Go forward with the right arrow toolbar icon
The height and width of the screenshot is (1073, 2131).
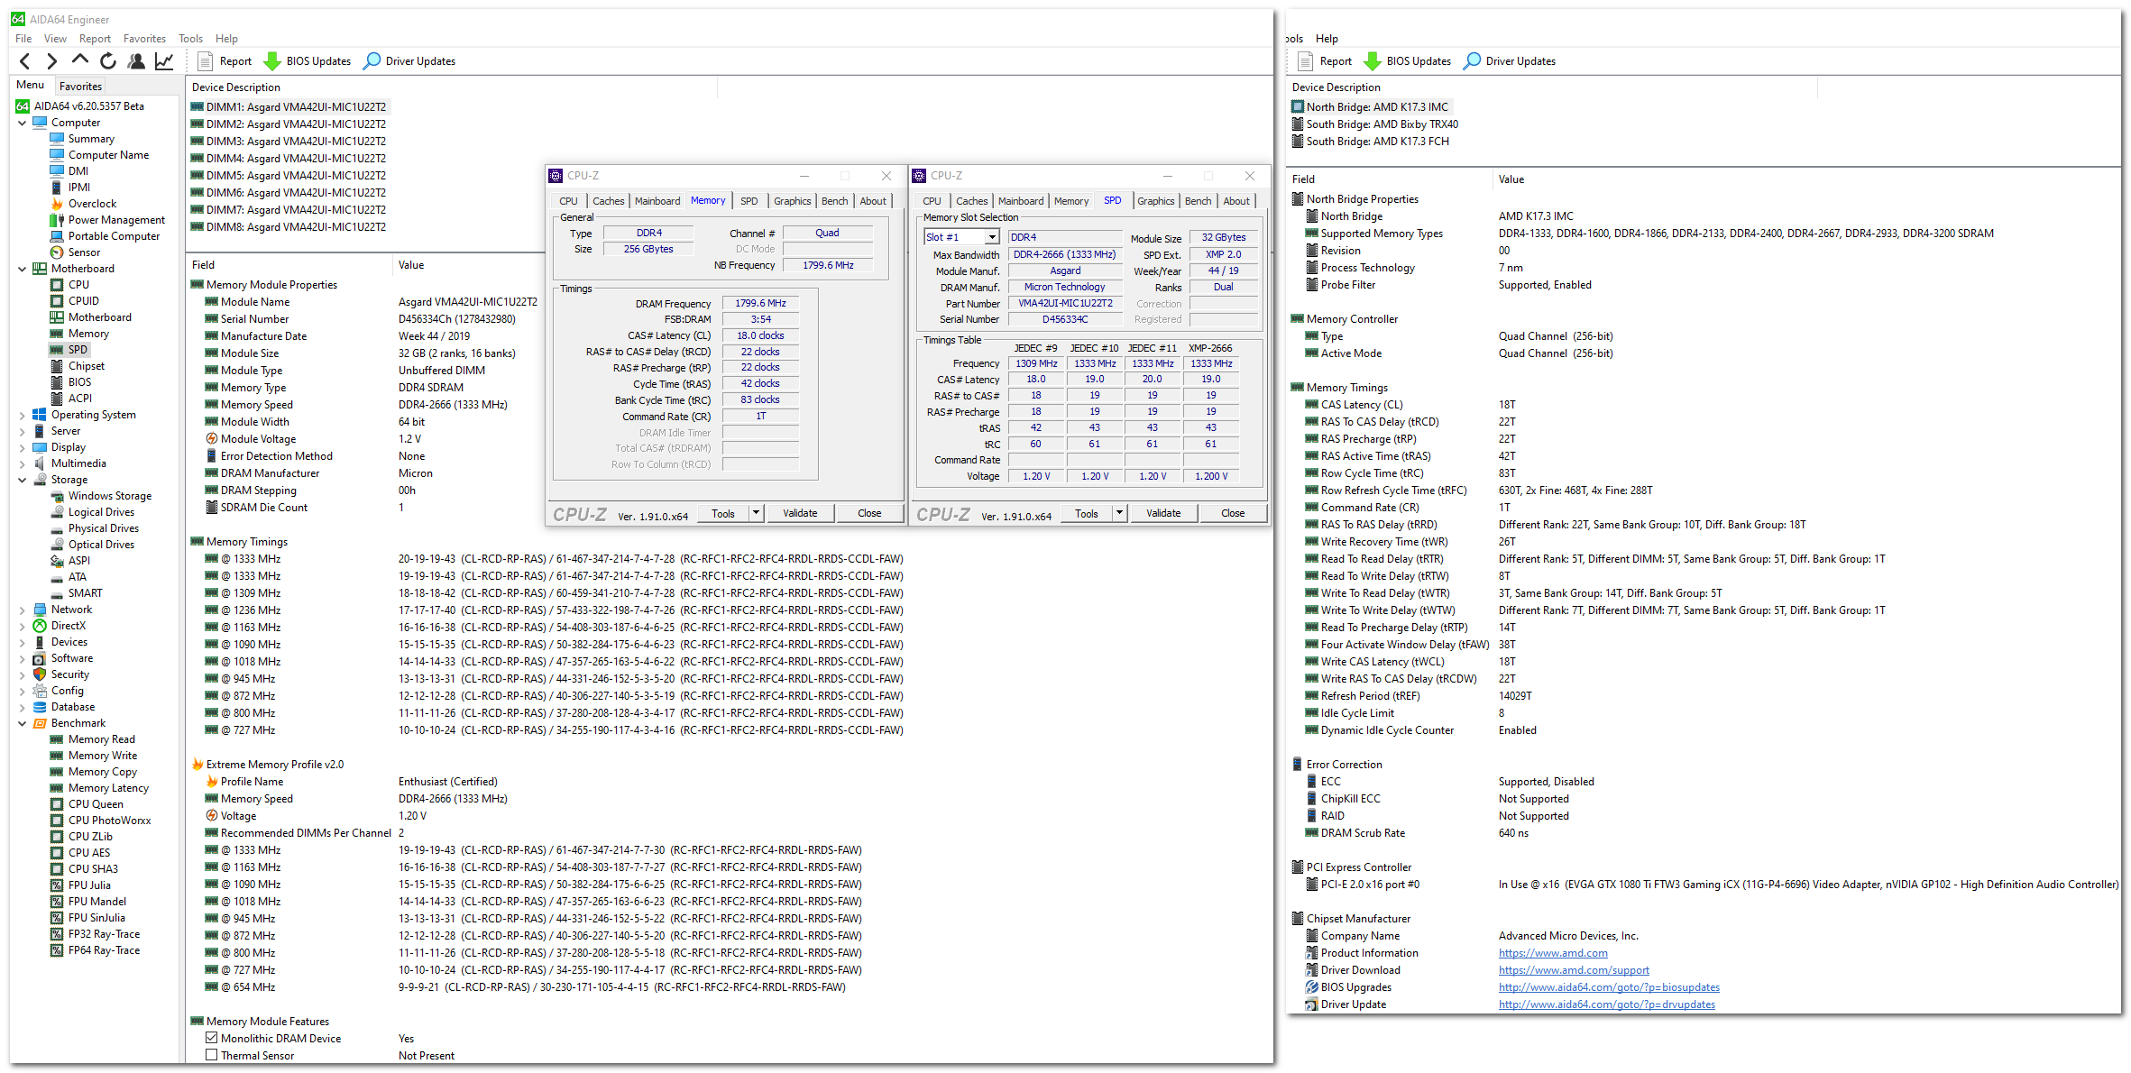coord(52,61)
